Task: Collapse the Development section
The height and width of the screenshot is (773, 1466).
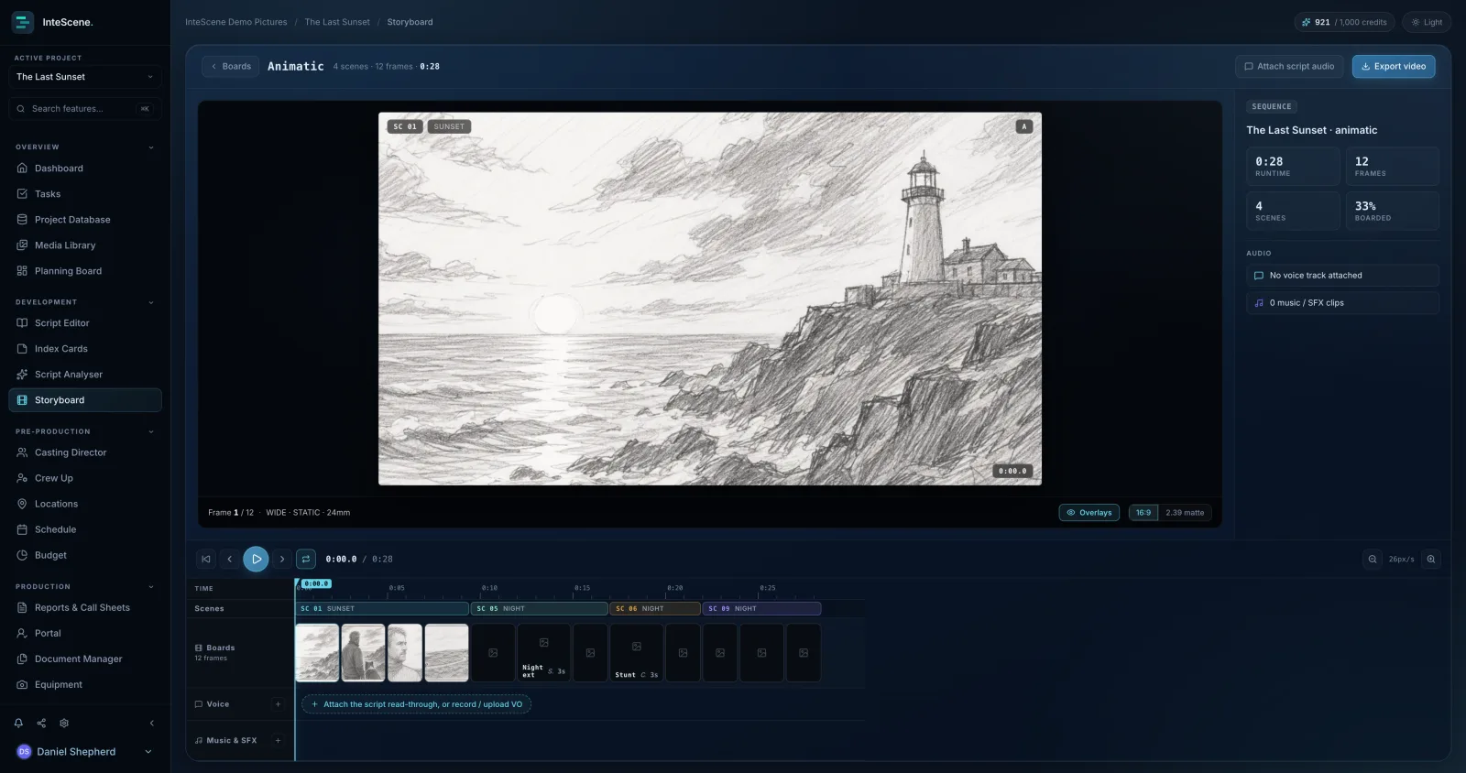Action: pyautogui.click(x=151, y=302)
